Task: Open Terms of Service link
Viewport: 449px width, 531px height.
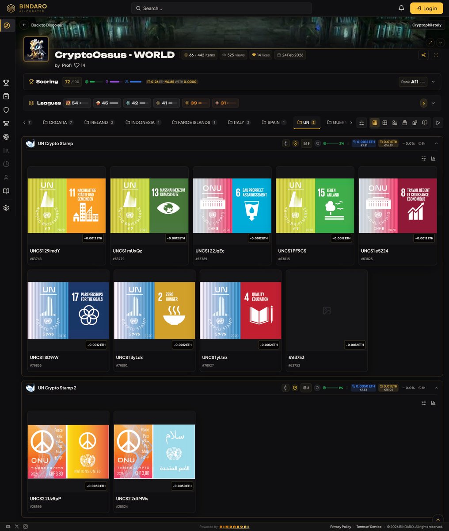Action: [369, 527]
